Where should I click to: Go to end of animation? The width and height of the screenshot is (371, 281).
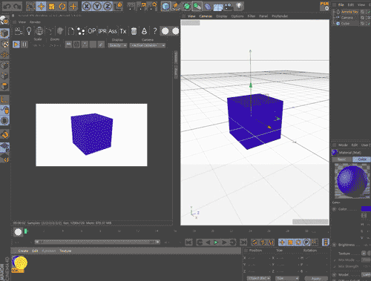243,242
